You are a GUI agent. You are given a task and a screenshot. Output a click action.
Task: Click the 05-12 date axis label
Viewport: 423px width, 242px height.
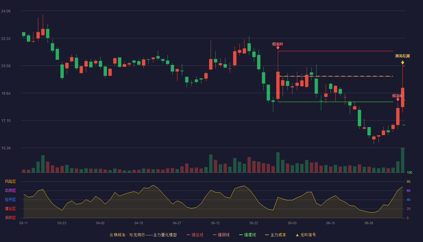(x=215, y=223)
